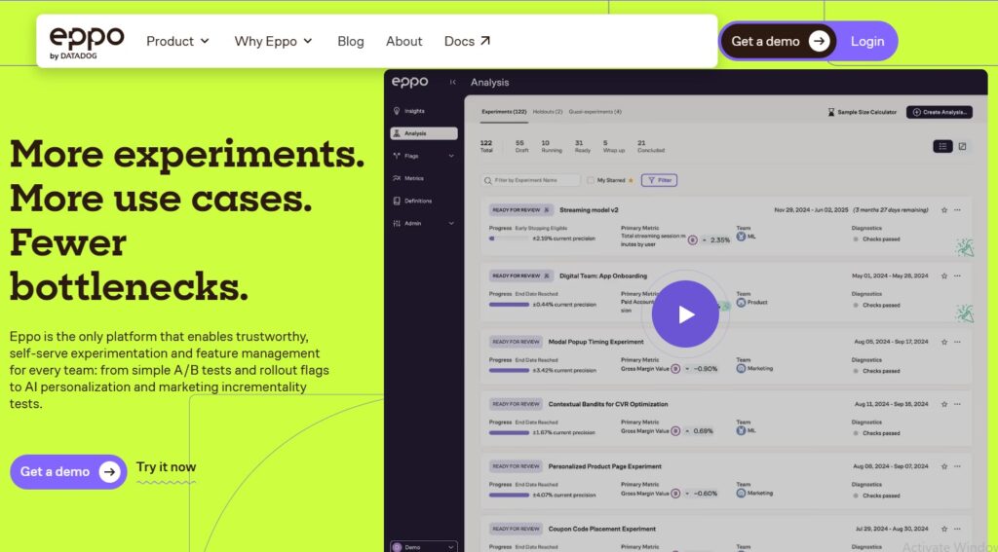The image size is (998, 552).
Task: Play the product demo video
Action: pos(685,314)
